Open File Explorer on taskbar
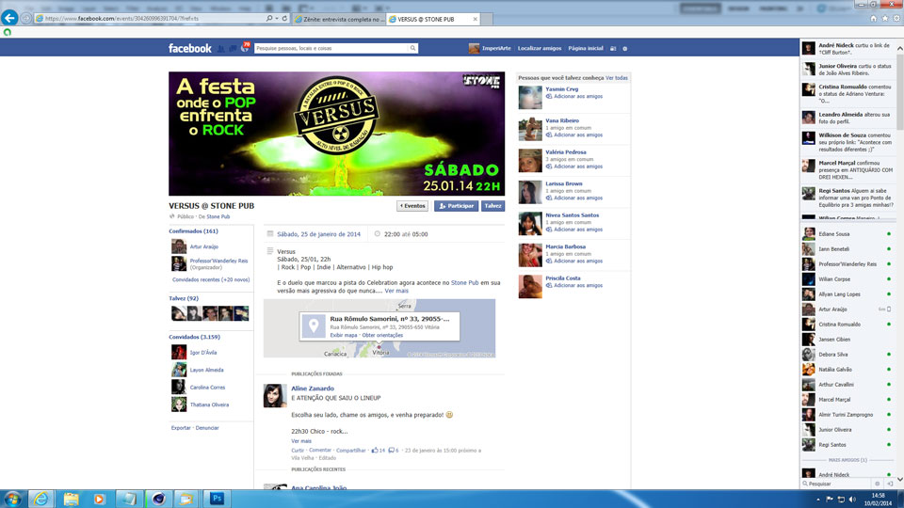The image size is (904, 508). tap(71, 499)
